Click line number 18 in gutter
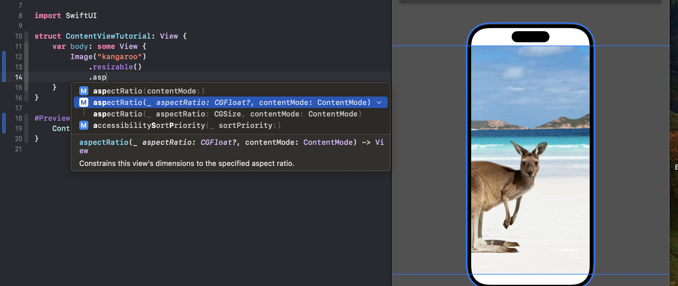 pyautogui.click(x=18, y=118)
